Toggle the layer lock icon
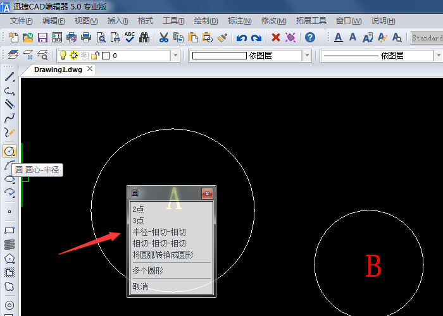The image size is (443, 316). [94, 56]
